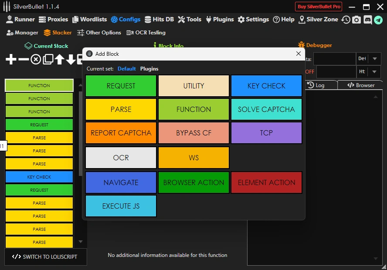
Task: Add a new block with plus icon
Action: [x=11, y=59]
